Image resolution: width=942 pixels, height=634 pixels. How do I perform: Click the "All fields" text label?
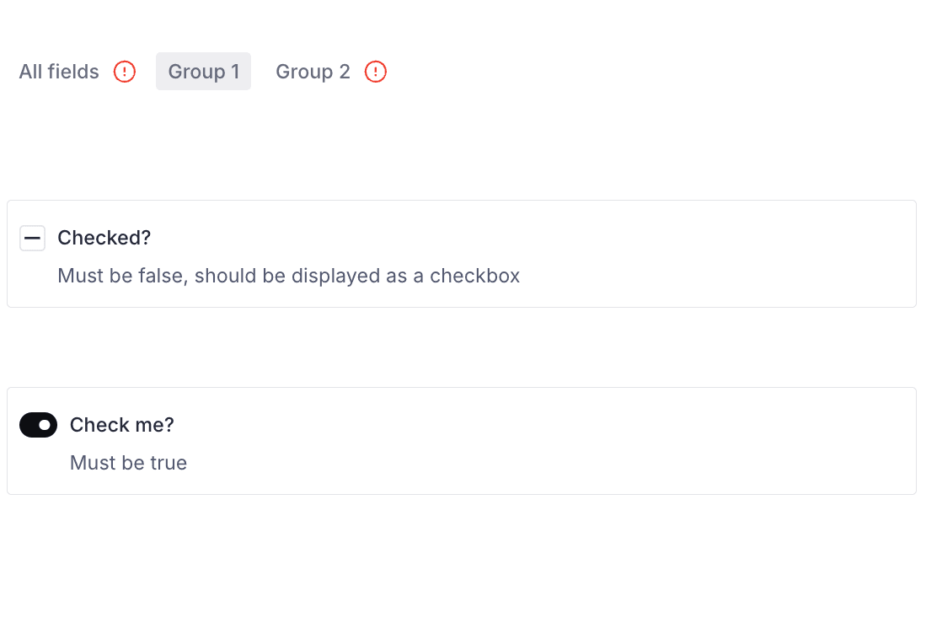59,72
